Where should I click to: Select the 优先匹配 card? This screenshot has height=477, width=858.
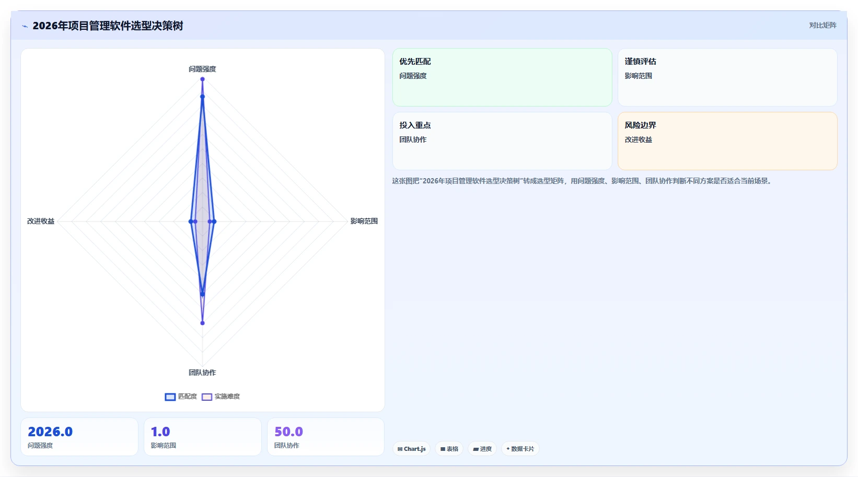tap(502, 77)
